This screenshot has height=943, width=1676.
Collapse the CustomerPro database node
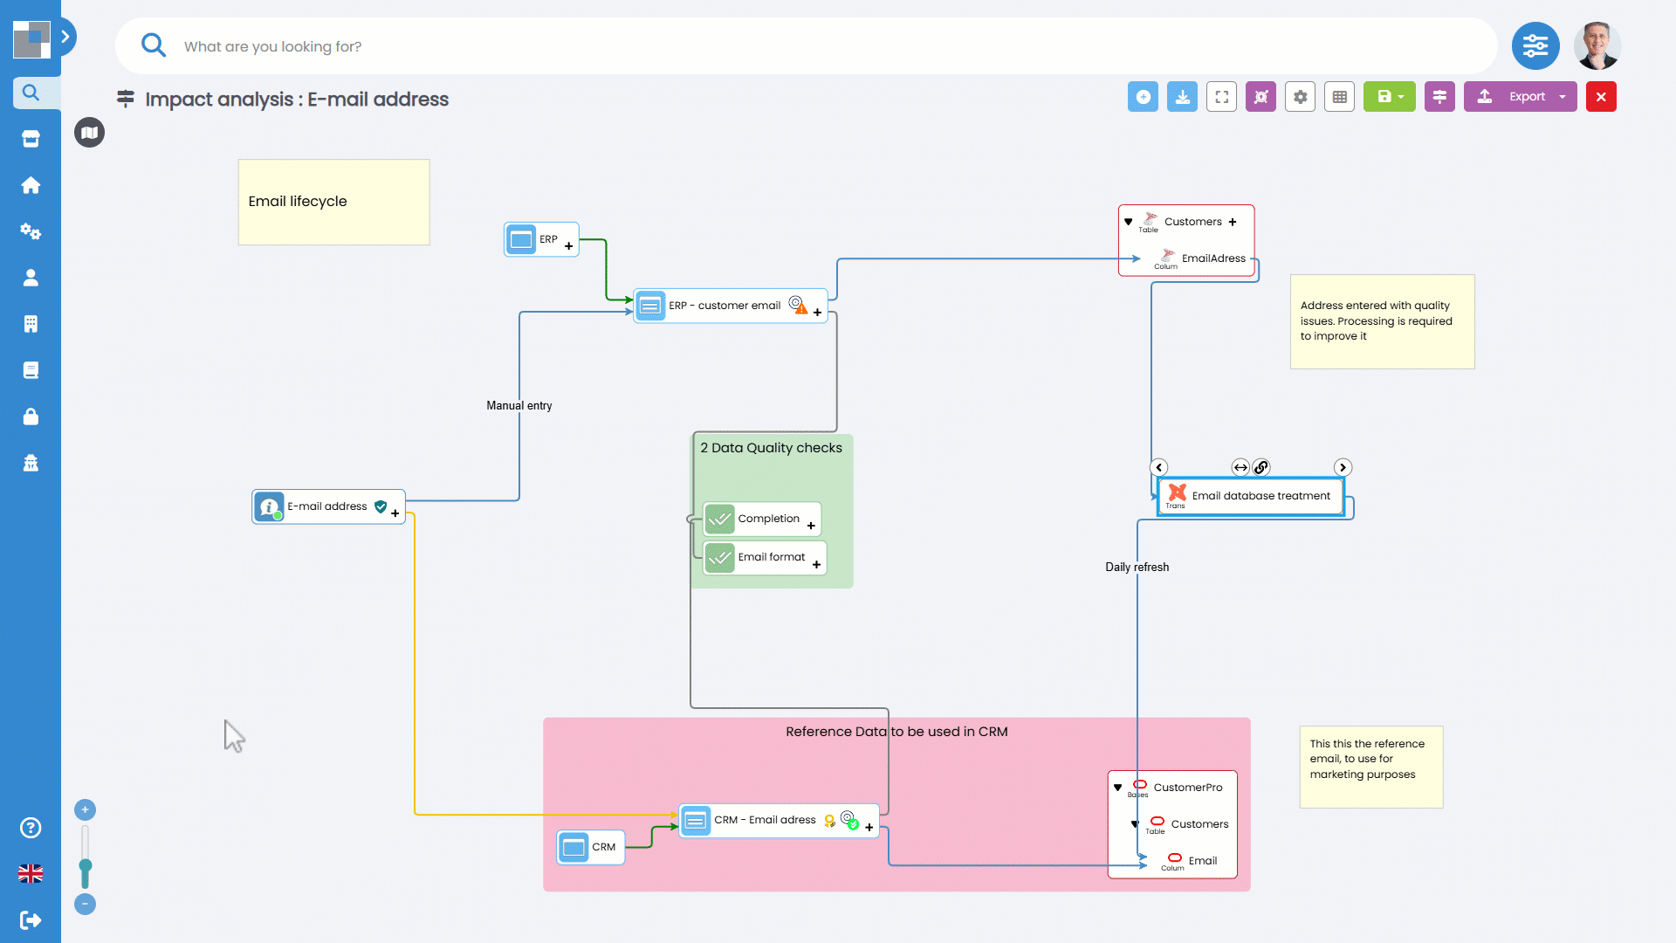click(1117, 788)
